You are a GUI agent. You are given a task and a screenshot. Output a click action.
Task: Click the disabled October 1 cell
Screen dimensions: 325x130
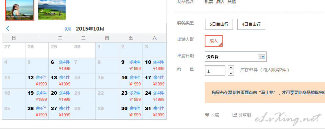(x=107, y=50)
